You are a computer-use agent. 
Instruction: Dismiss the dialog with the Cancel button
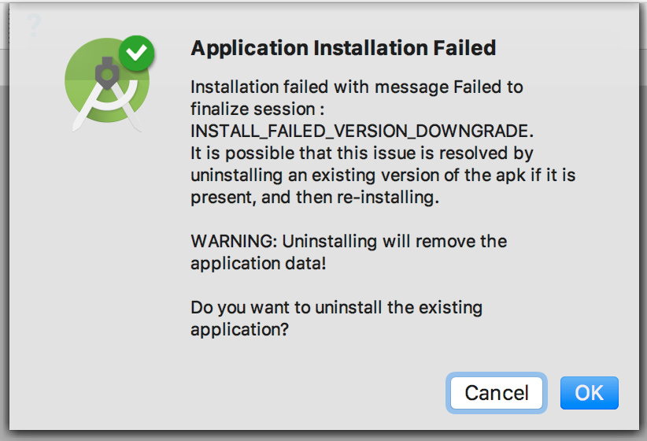coord(497,393)
